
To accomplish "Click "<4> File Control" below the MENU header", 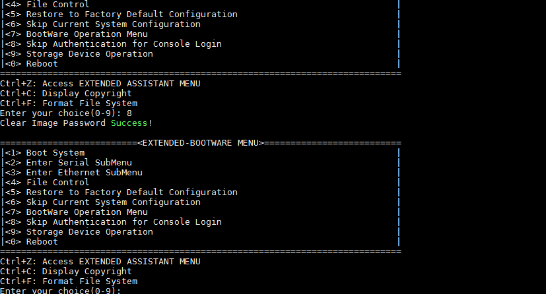I will [x=48, y=183].
